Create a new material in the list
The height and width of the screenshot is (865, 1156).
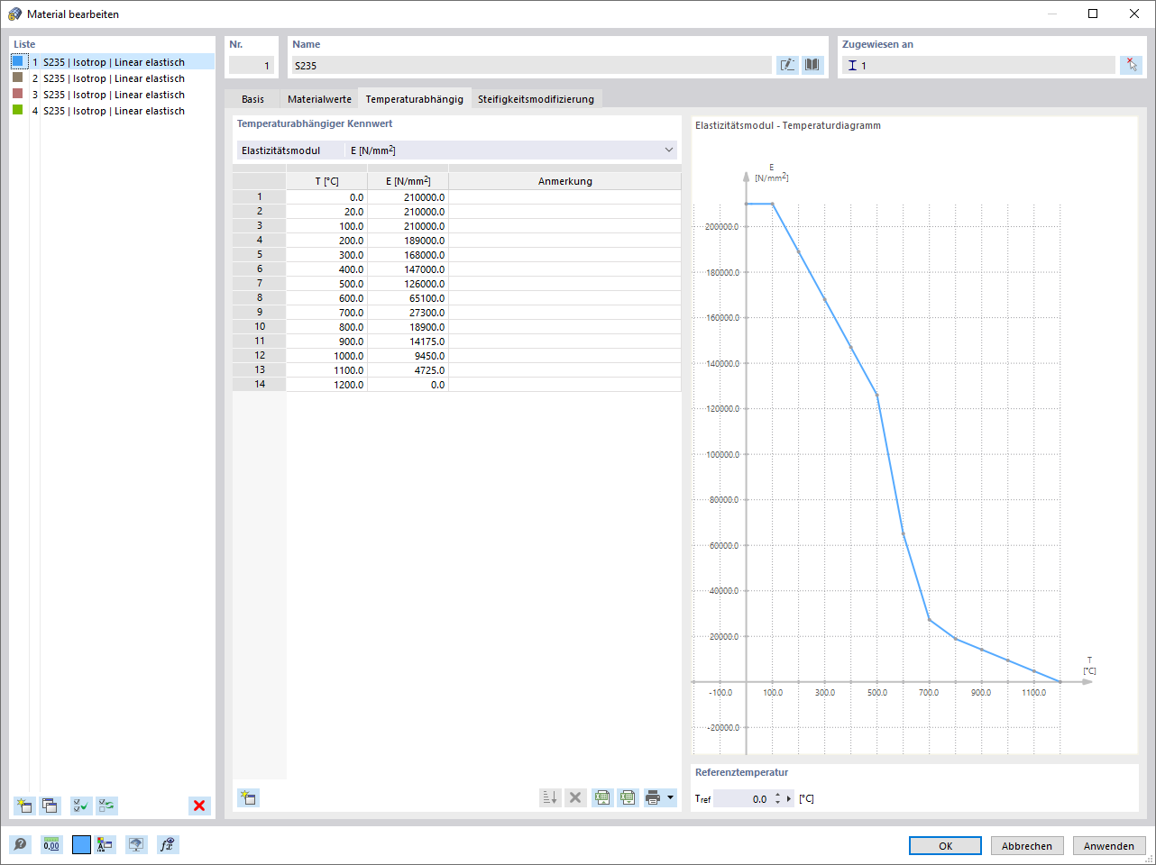(x=23, y=806)
